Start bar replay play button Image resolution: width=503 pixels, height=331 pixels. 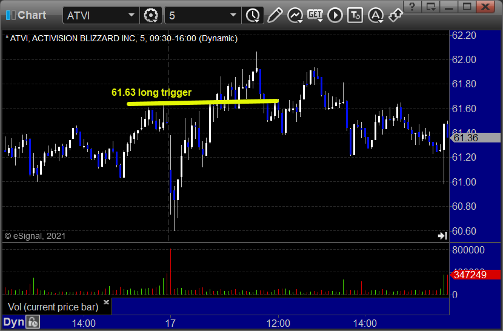(335, 15)
